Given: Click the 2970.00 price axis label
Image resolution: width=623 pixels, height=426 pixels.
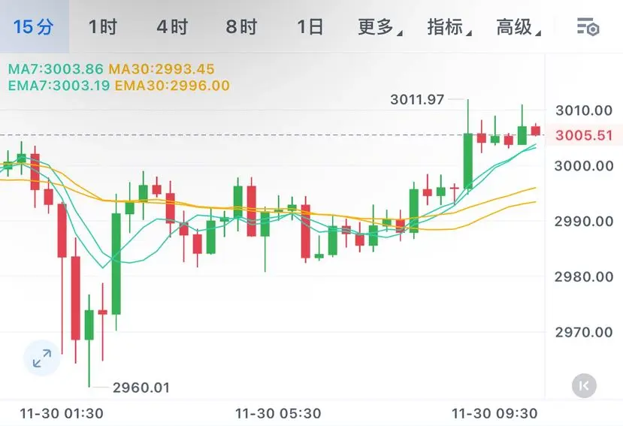Looking at the screenshot, I should point(584,332).
